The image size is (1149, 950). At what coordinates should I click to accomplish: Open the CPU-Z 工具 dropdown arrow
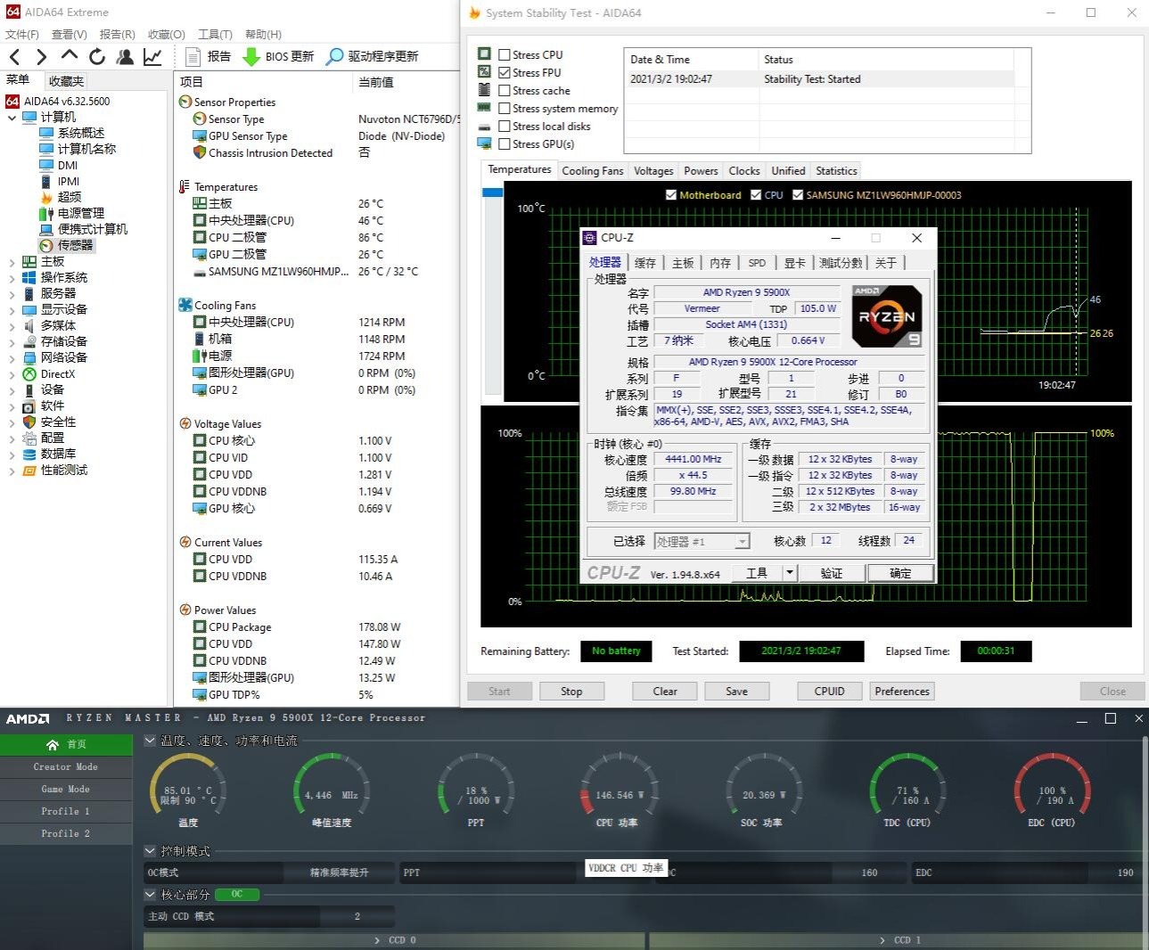[790, 573]
